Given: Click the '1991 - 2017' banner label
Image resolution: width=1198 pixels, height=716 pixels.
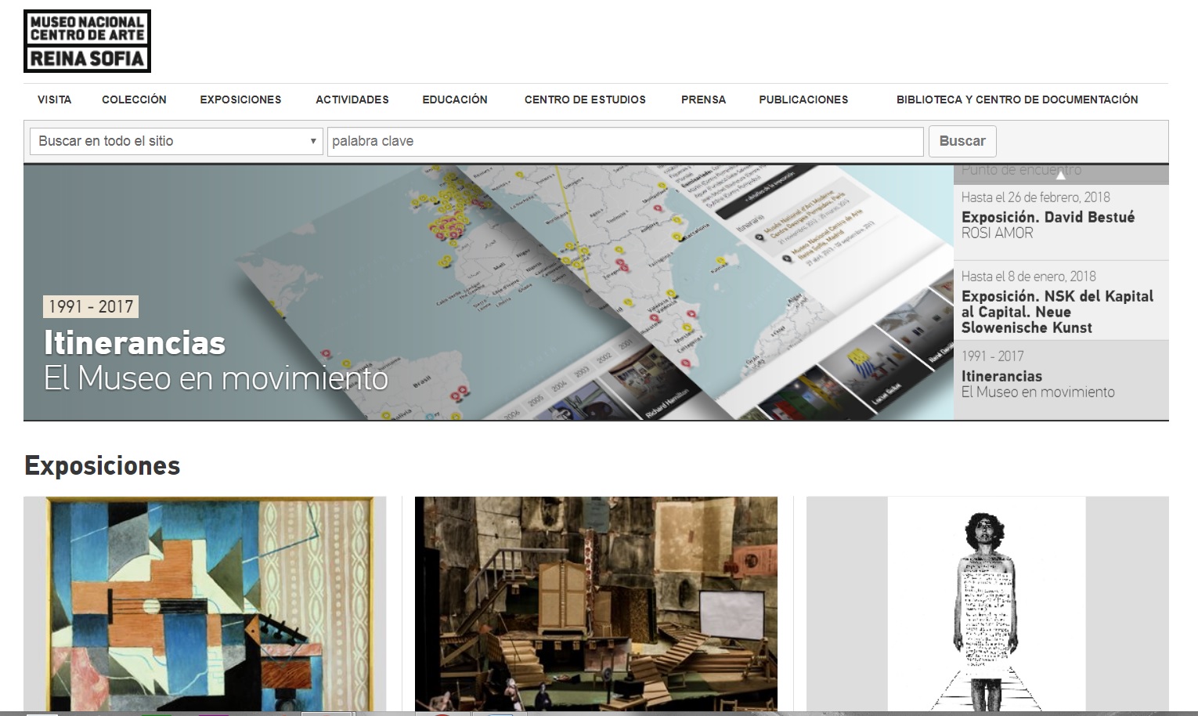Looking at the screenshot, I should (x=91, y=306).
